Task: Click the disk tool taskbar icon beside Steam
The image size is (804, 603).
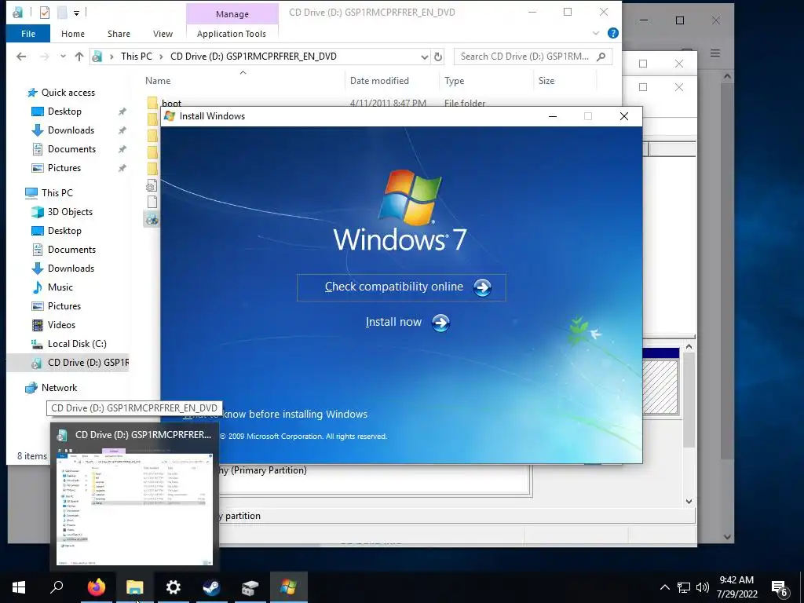Action: (x=250, y=587)
